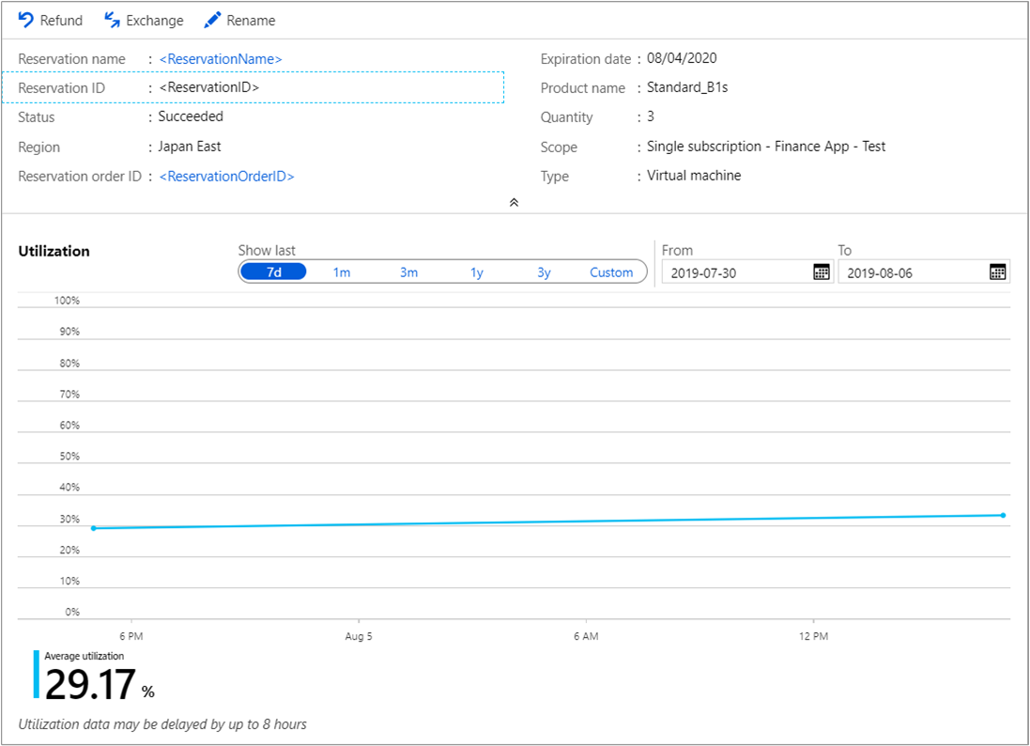Choose the Custom time range

(x=611, y=272)
